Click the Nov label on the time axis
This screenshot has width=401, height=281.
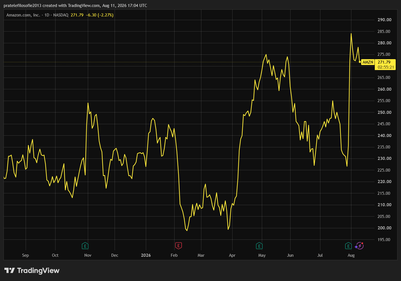[88, 255]
